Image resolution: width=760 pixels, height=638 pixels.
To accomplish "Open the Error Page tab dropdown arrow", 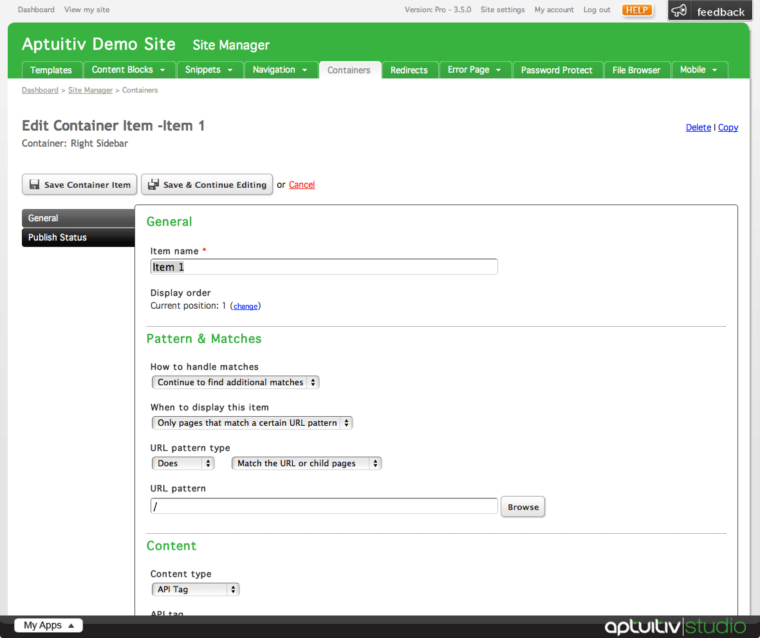I will pos(498,70).
